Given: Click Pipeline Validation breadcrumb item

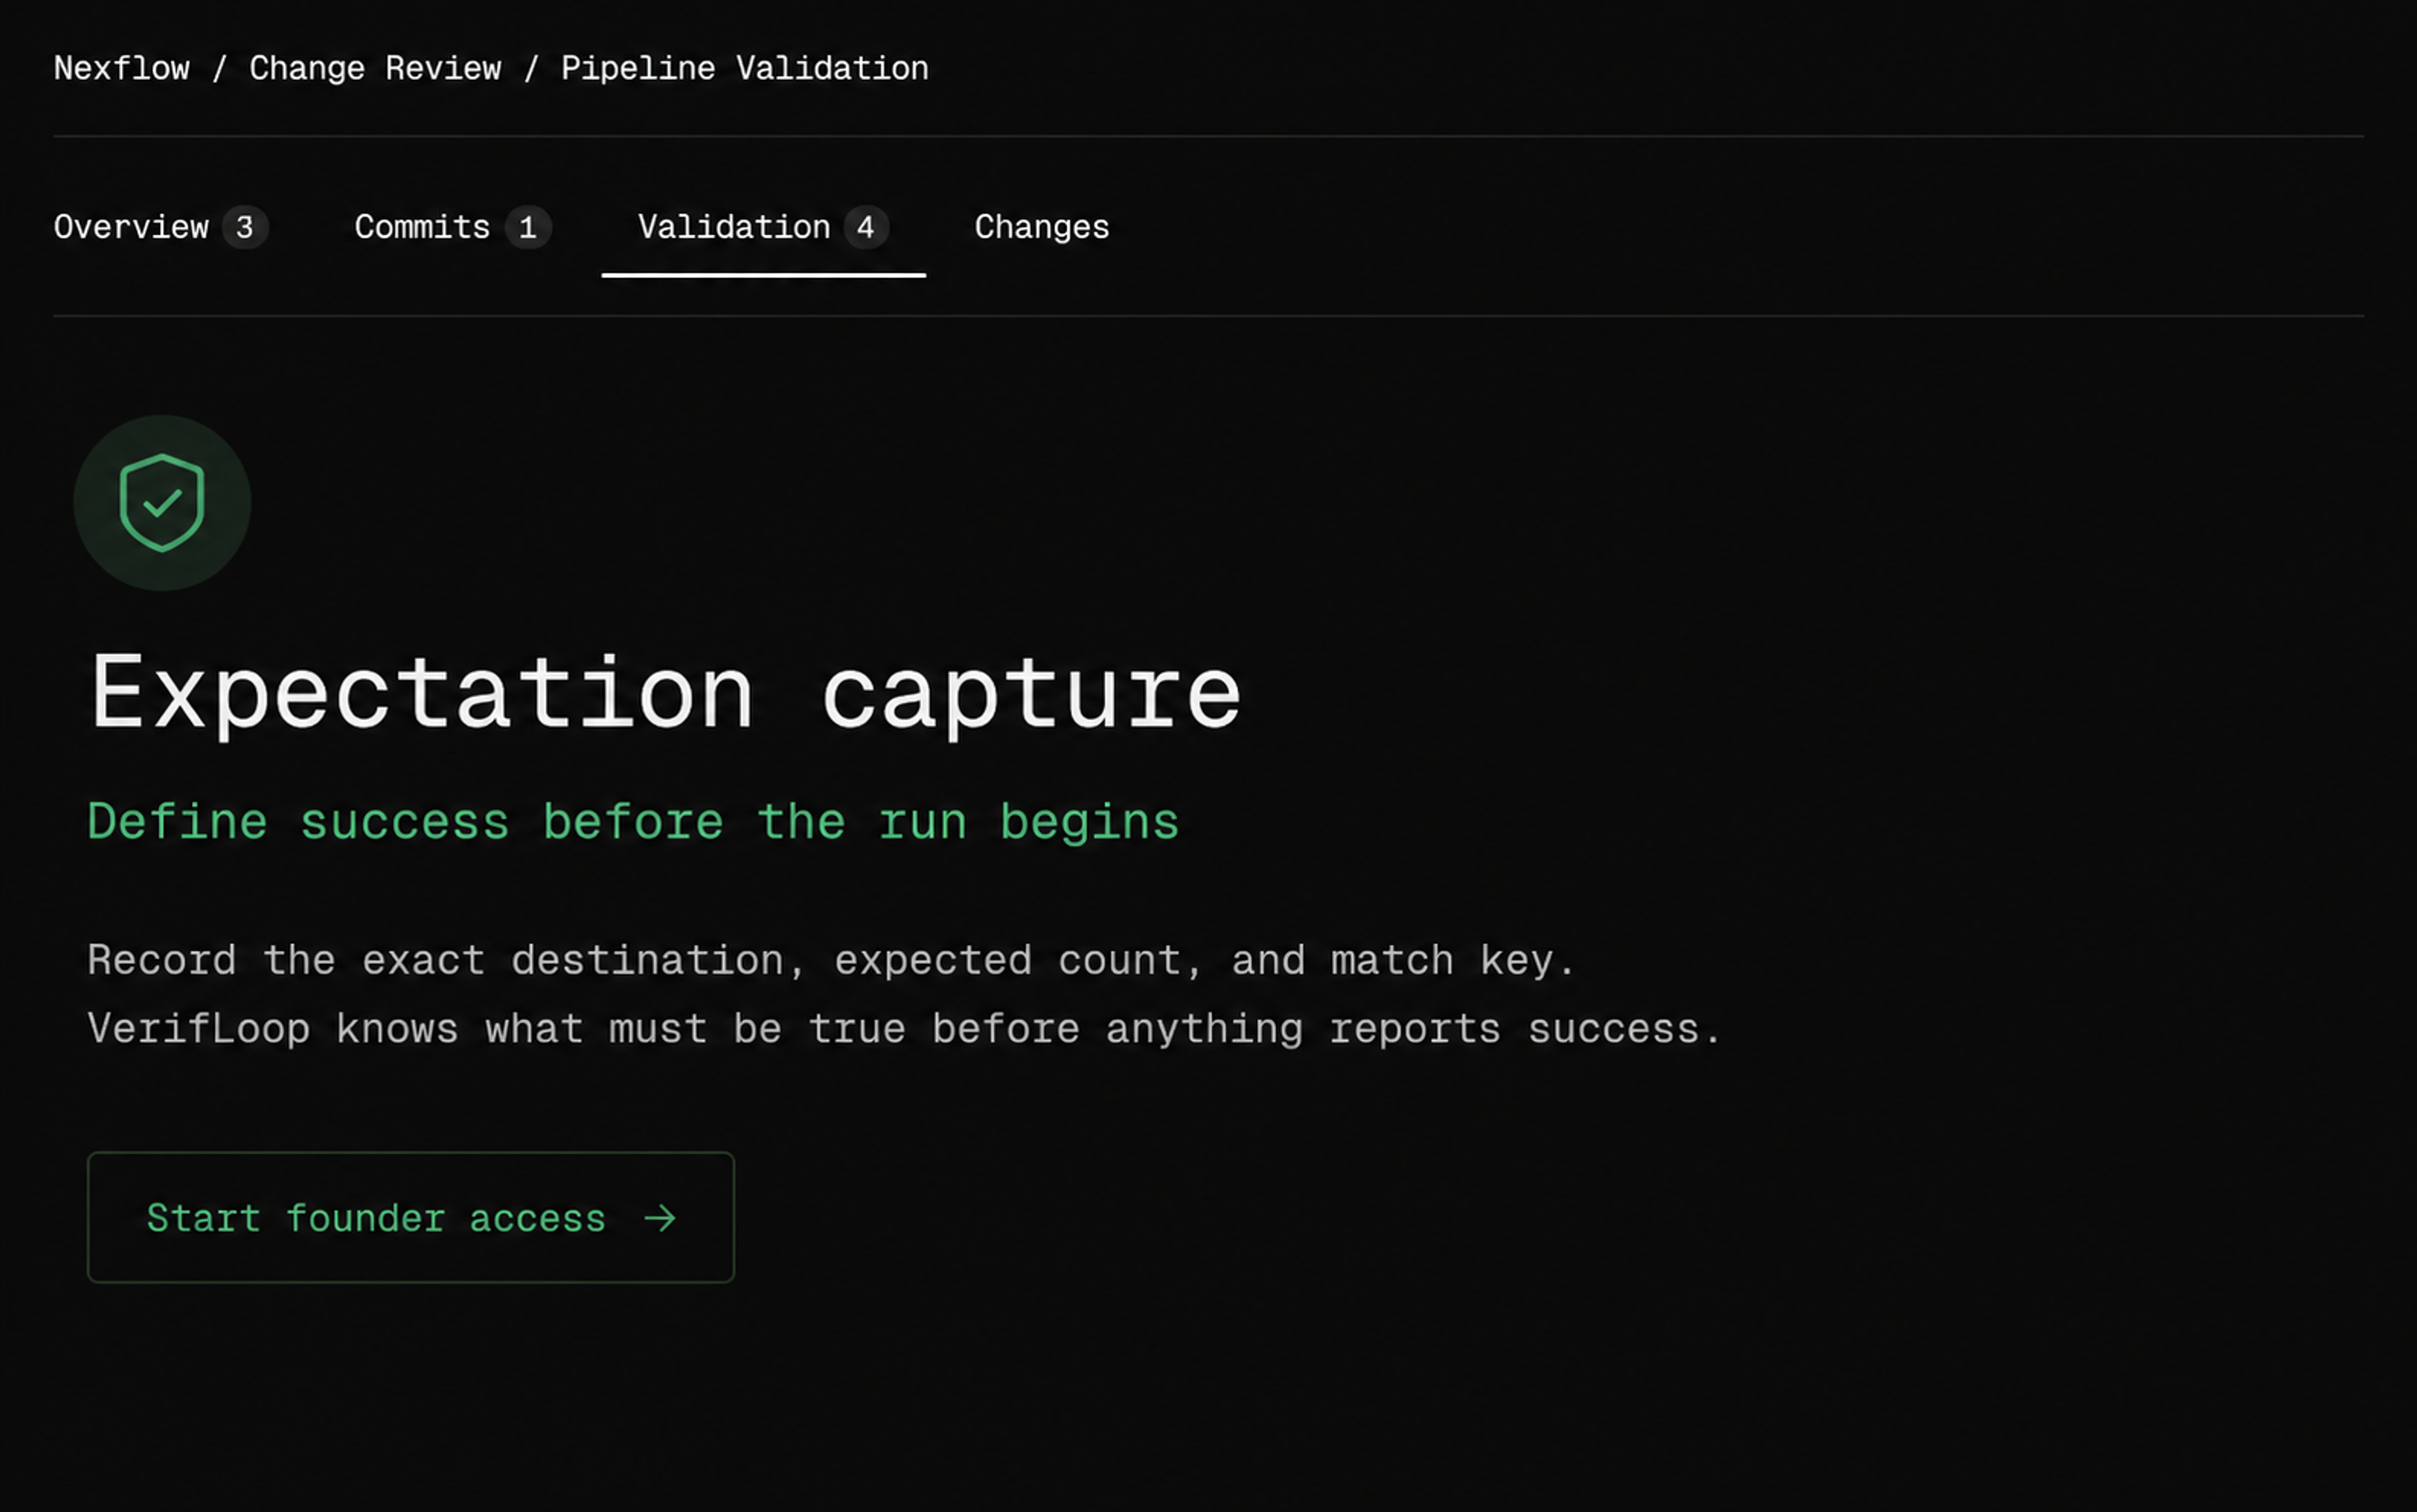Looking at the screenshot, I should [744, 68].
